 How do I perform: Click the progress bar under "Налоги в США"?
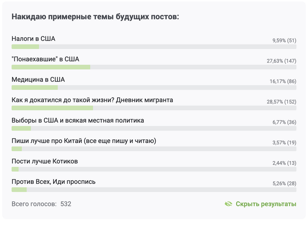154,47
